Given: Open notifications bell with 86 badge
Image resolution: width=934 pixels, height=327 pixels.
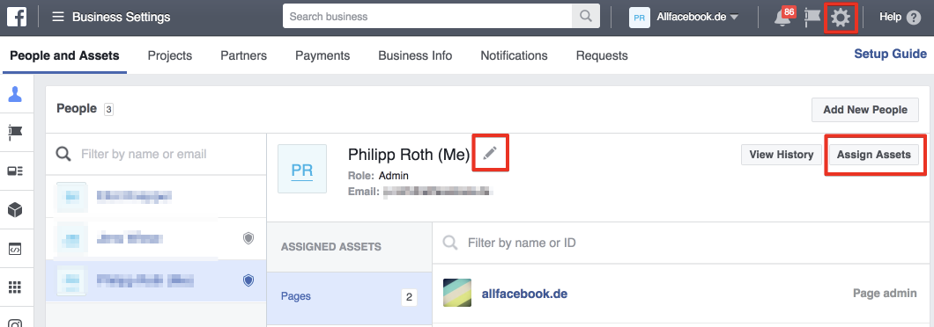Looking at the screenshot, I should (x=782, y=18).
